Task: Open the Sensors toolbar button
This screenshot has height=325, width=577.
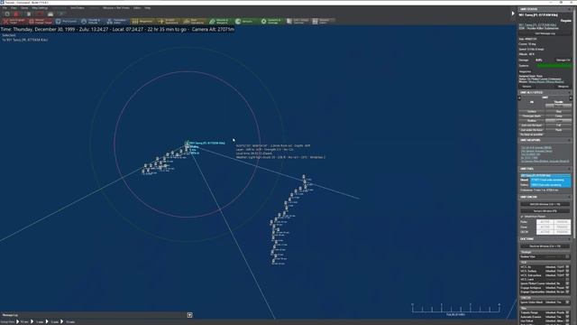Action: [245, 22]
